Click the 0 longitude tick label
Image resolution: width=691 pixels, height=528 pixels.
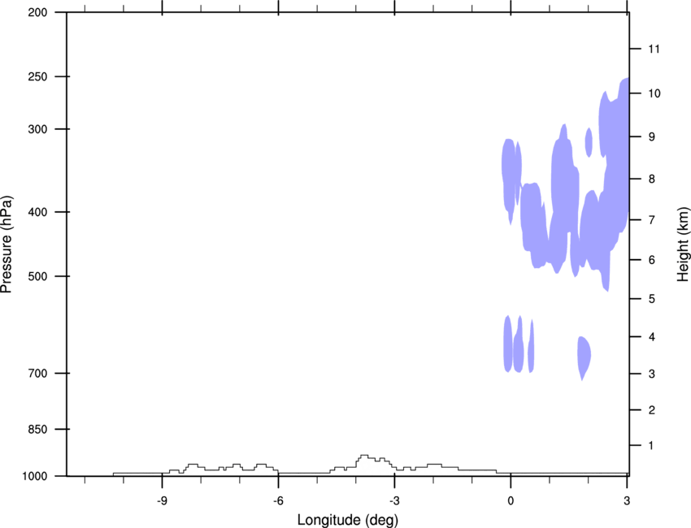(511, 500)
